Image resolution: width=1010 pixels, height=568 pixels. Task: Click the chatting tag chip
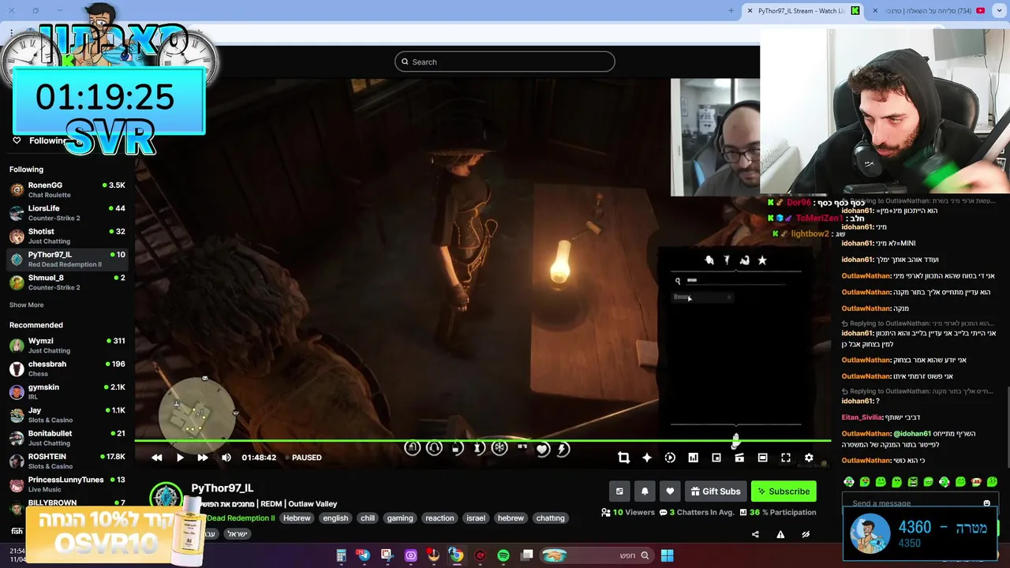tap(550, 518)
